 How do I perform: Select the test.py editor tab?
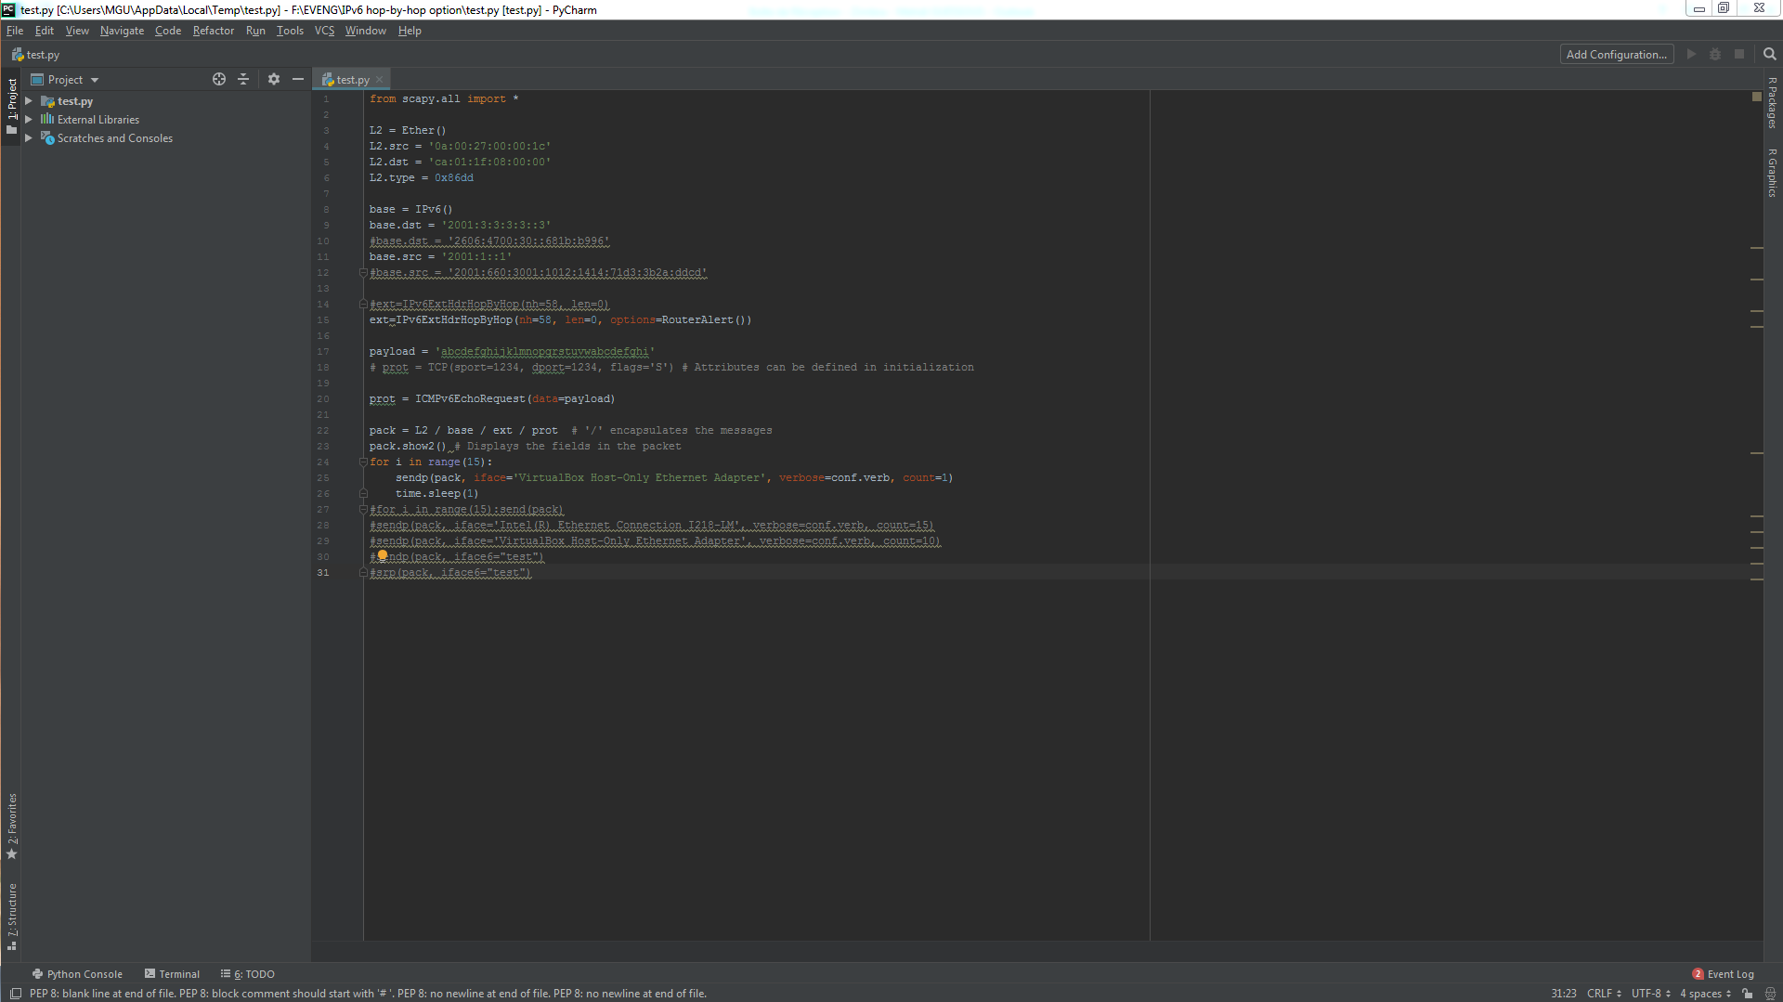click(351, 80)
